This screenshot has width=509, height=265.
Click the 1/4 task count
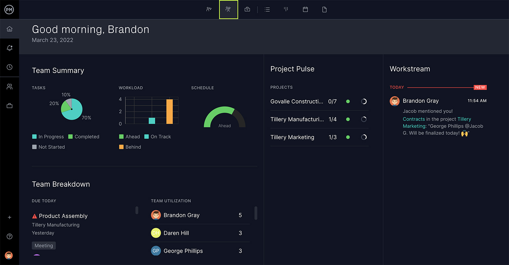[x=332, y=119]
